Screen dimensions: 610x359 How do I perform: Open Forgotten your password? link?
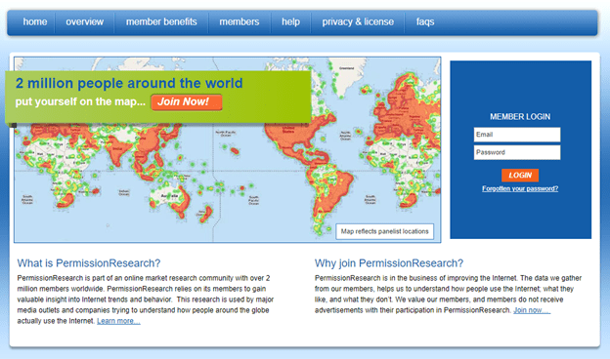[520, 188]
